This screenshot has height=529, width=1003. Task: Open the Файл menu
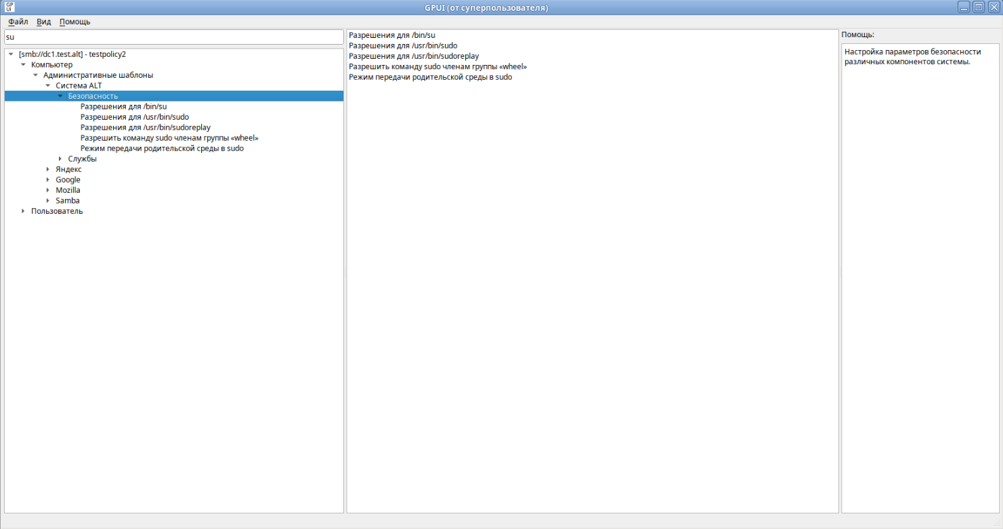coord(18,22)
